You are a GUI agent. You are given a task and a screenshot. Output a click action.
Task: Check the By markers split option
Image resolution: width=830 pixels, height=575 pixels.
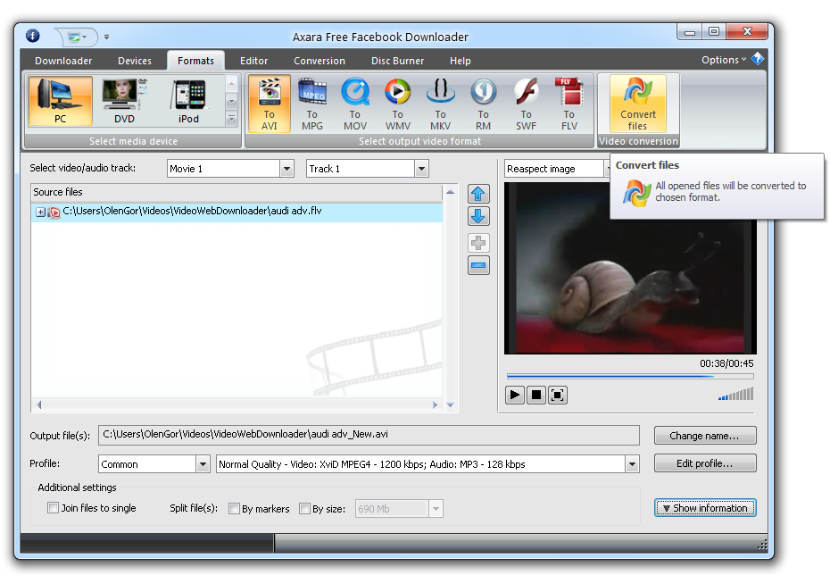coord(235,509)
